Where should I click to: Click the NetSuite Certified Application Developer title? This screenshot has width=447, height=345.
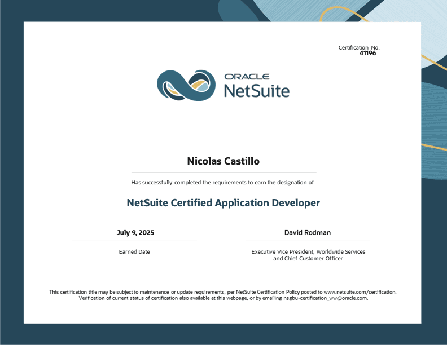click(223, 203)
